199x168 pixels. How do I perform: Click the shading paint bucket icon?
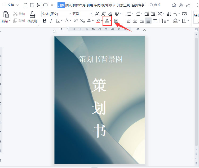click(175, 21)
